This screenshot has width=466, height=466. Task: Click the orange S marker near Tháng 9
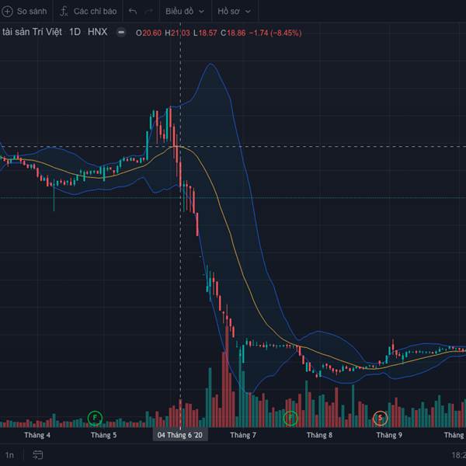(x=380, y=418)
